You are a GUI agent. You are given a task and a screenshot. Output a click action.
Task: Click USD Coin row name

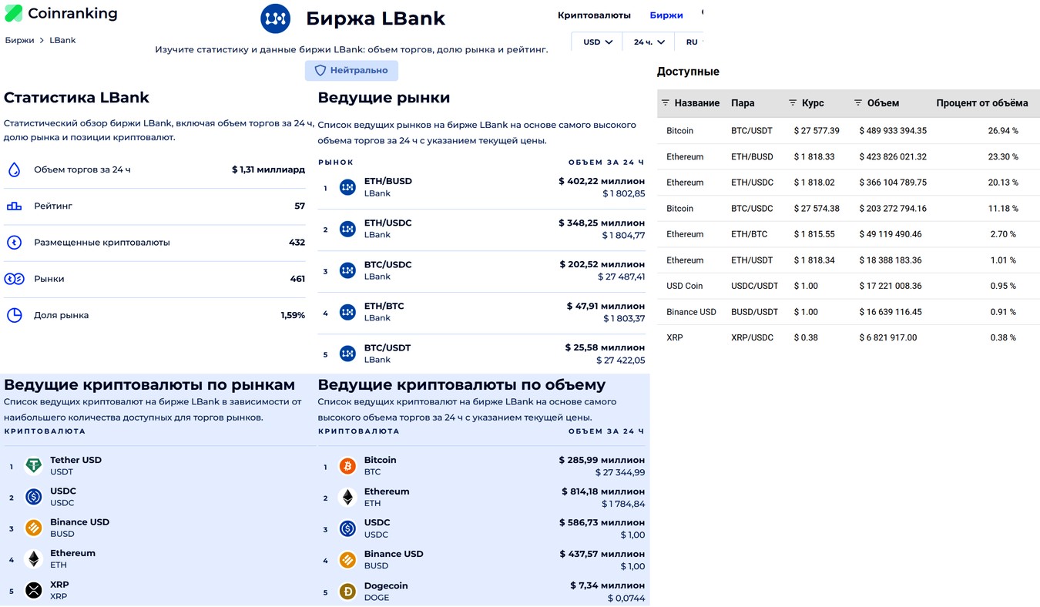(684, 286)
